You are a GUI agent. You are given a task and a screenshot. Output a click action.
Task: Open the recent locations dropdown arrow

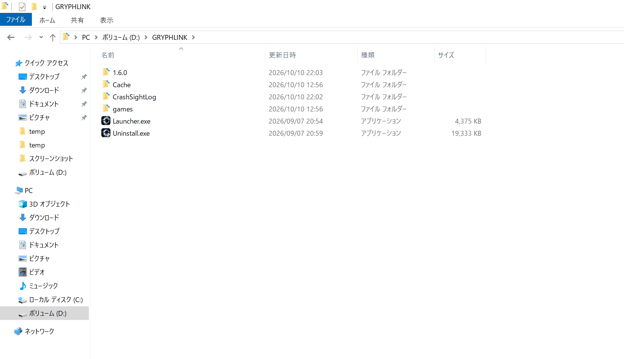point(41,37)
